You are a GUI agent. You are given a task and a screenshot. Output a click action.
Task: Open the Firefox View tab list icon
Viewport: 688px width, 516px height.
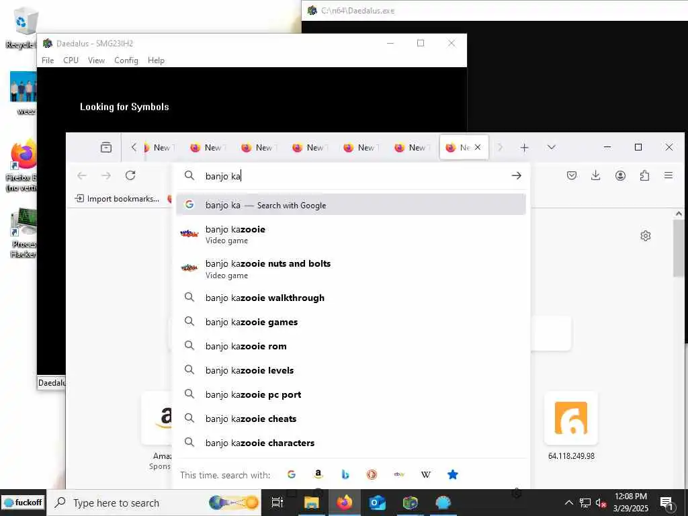click(106, 147)
